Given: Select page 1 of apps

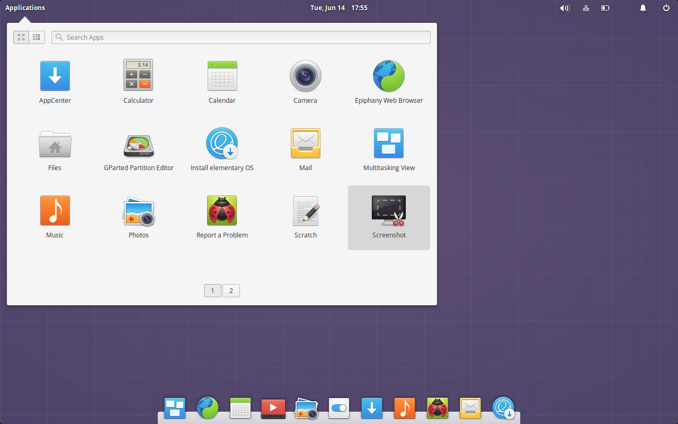Looking at the screenshot, I should click(212, 290).
